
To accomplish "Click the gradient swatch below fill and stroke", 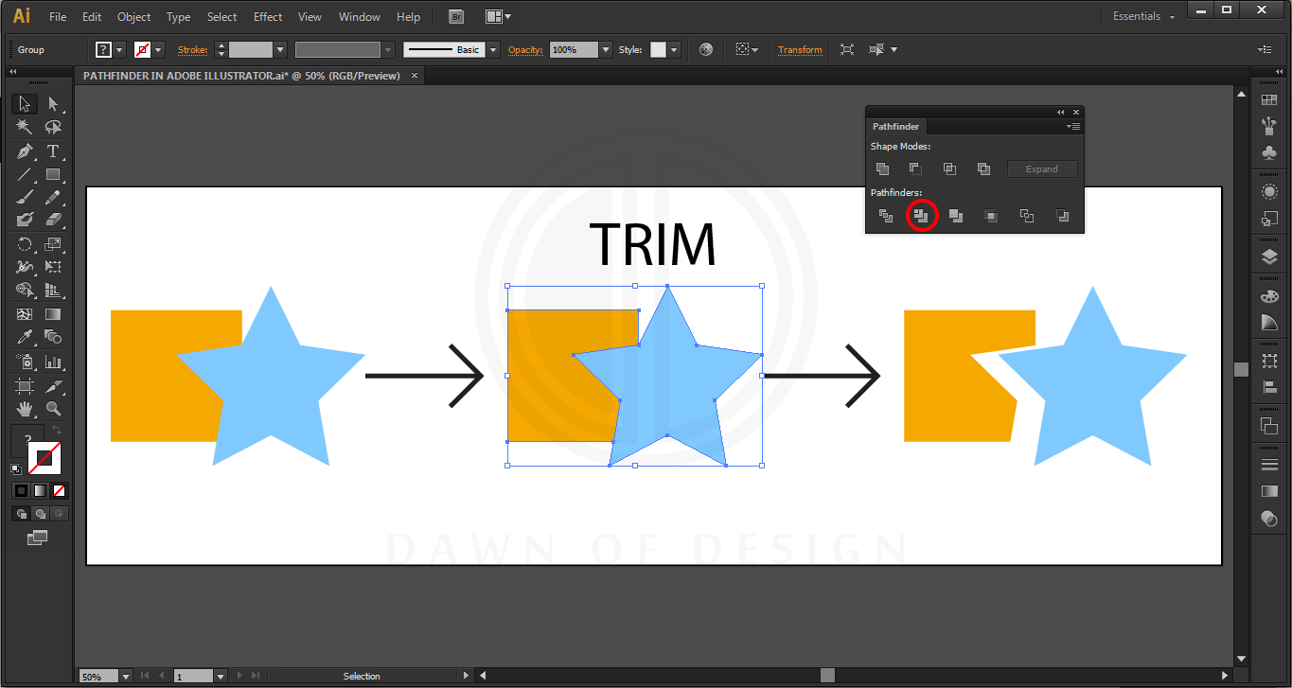I will tap(40, 490).
